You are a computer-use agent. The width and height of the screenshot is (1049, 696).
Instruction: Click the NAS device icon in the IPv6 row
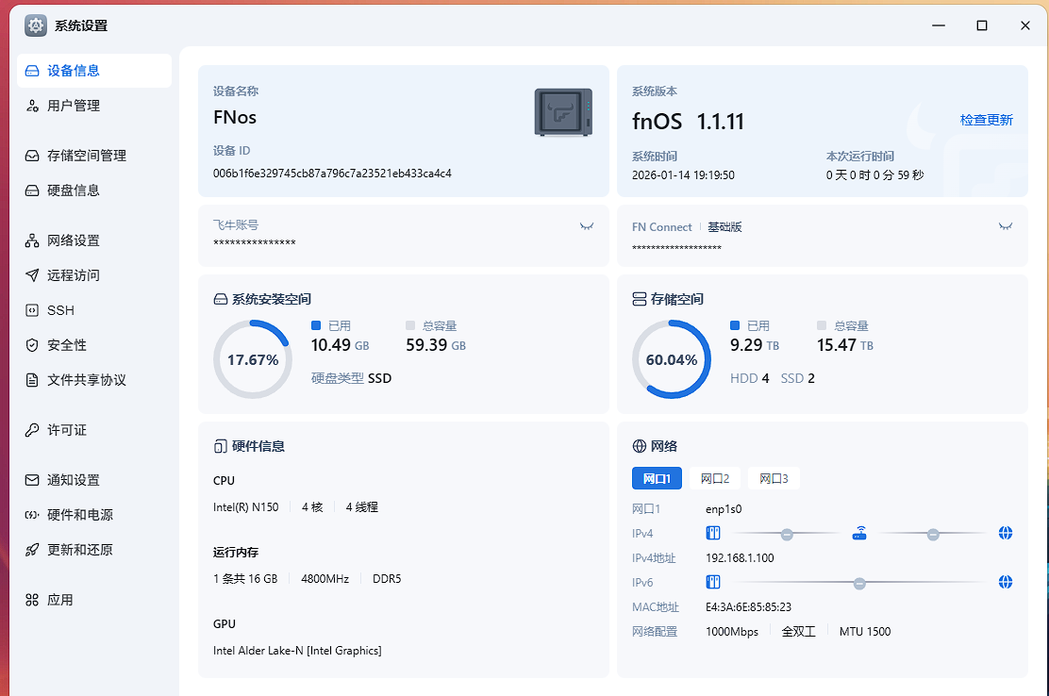(x=713, y=582)
